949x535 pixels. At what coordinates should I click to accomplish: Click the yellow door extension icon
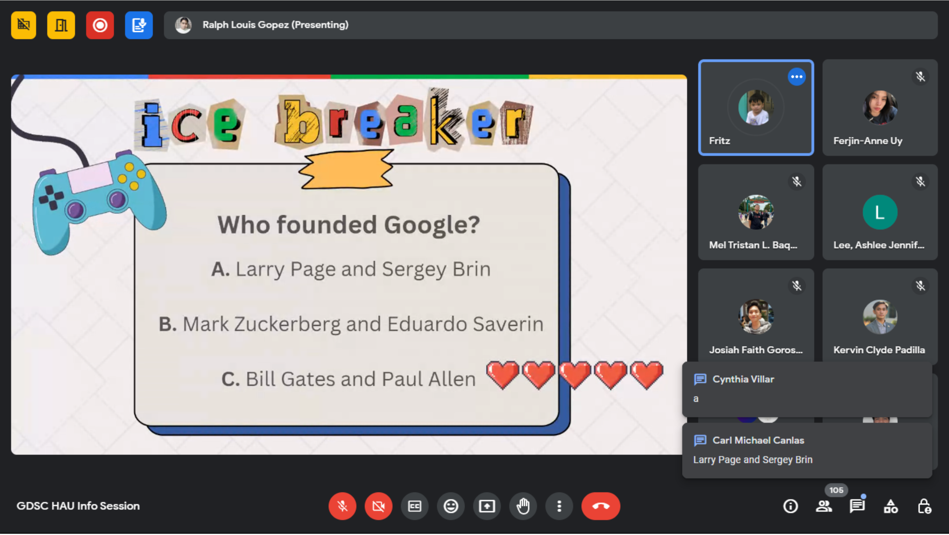(61, 25)
